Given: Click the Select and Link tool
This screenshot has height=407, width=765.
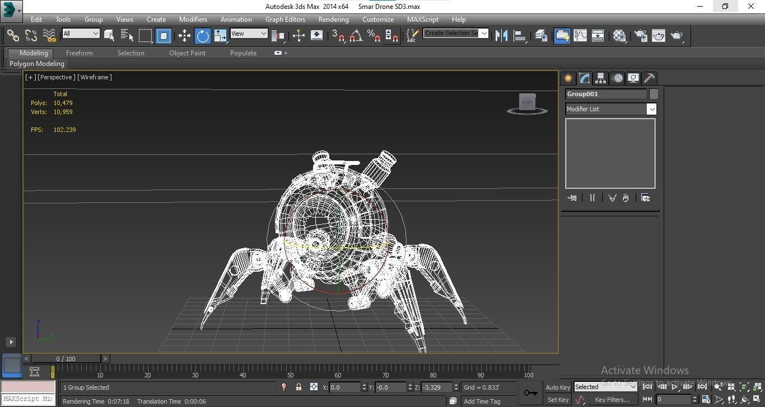Looking at the screenshot, I should [13, 35].
